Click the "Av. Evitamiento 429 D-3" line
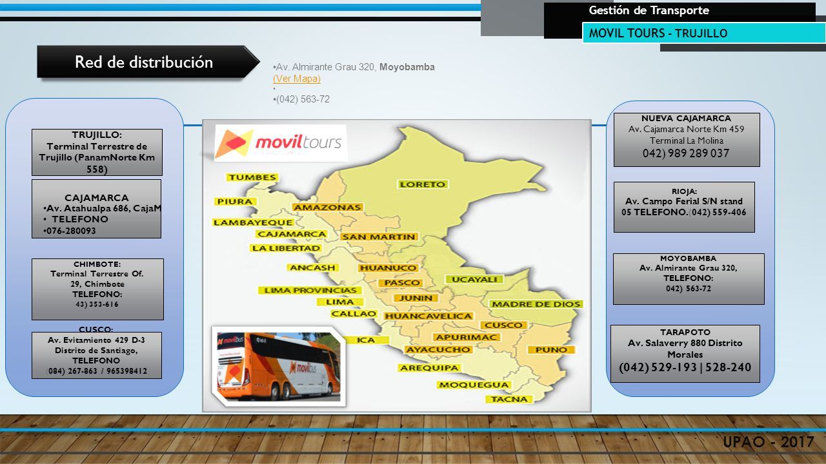 pos(97,340)
